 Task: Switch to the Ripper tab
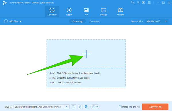(x=69, y=12)
